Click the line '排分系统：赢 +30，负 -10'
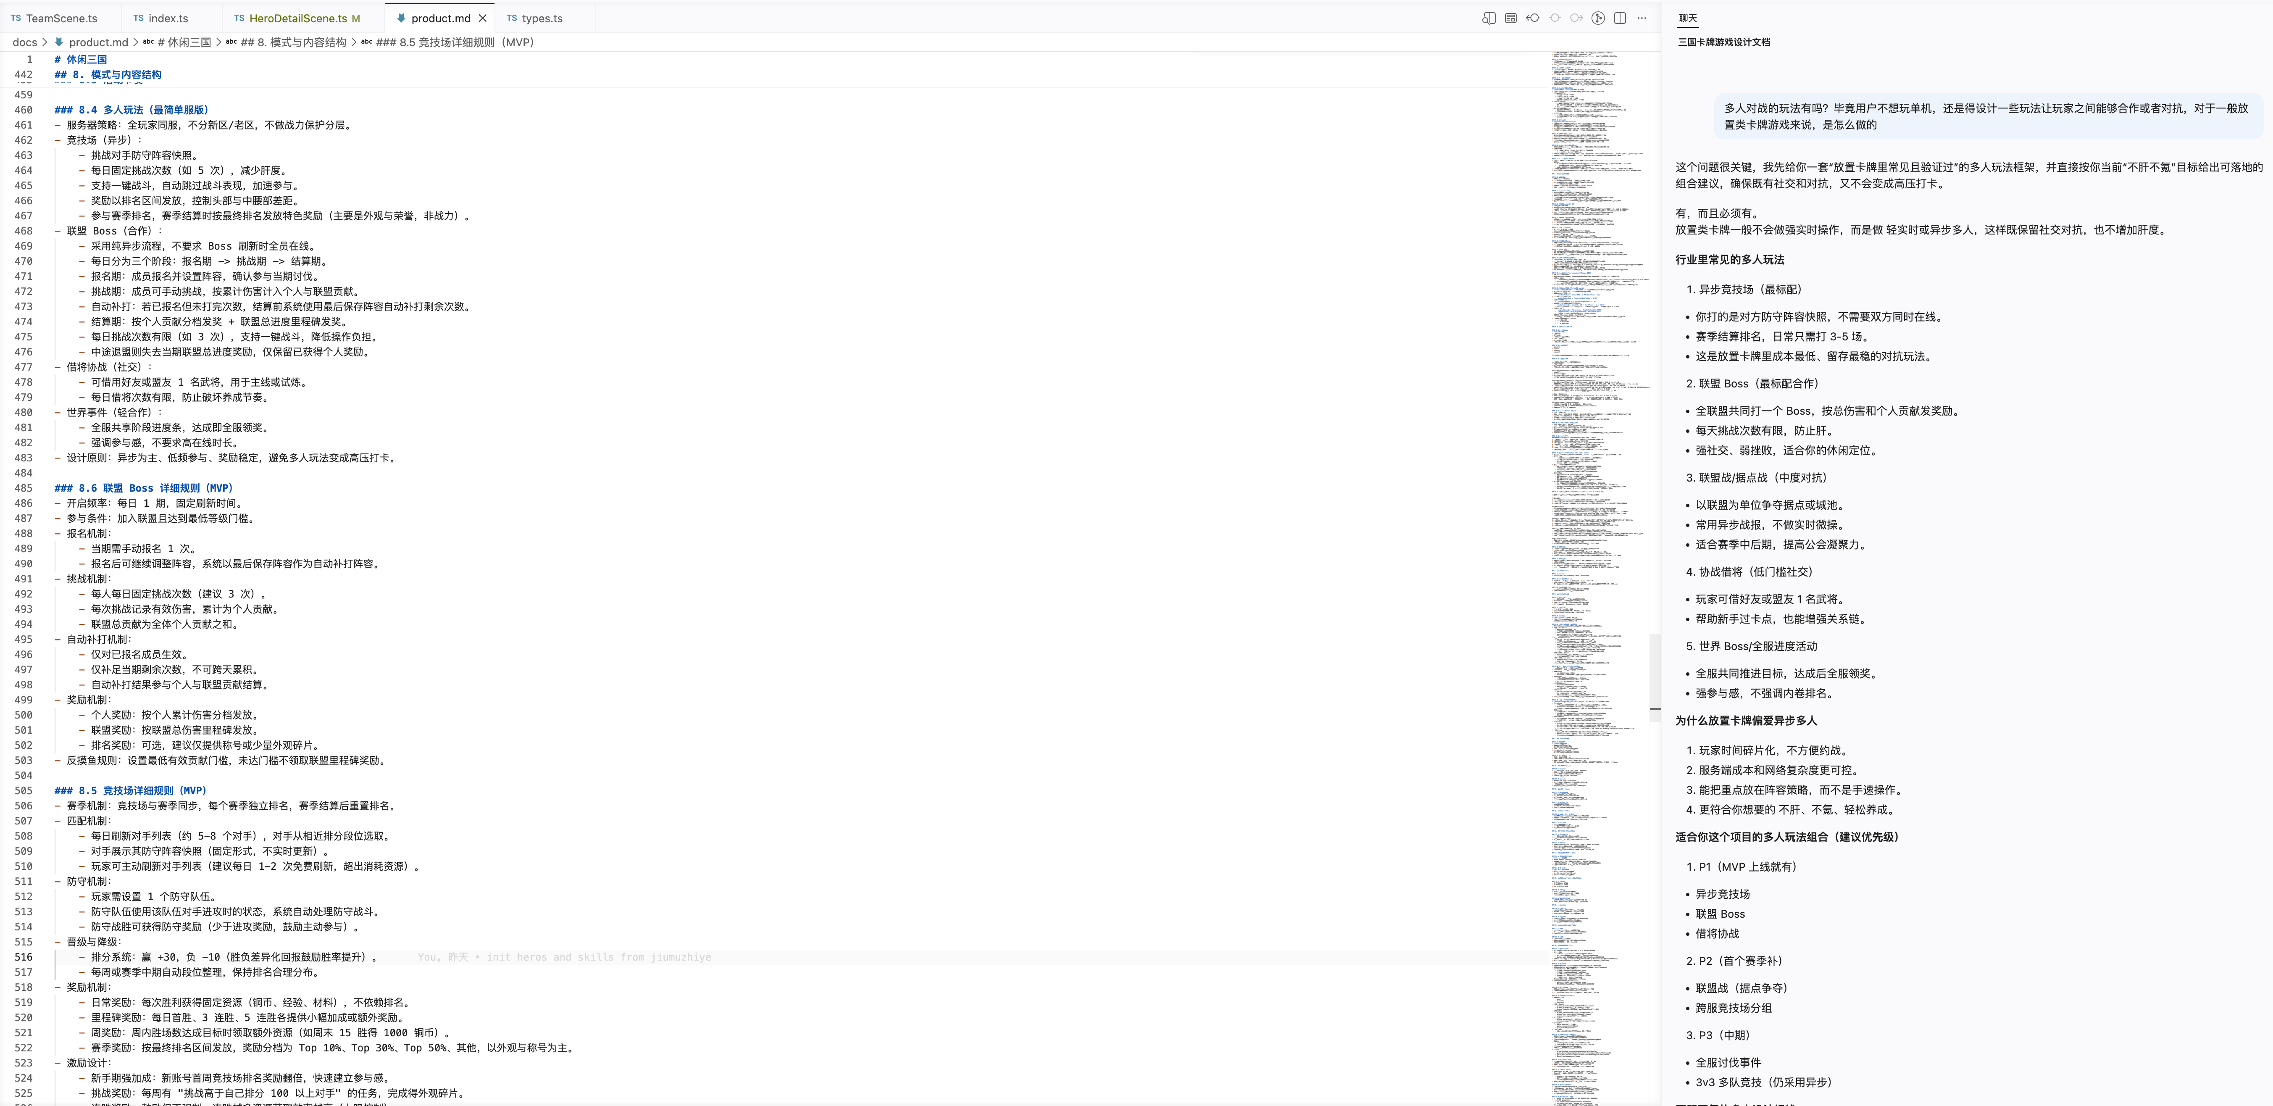Screen dimensions: 2273x1106 233,957
